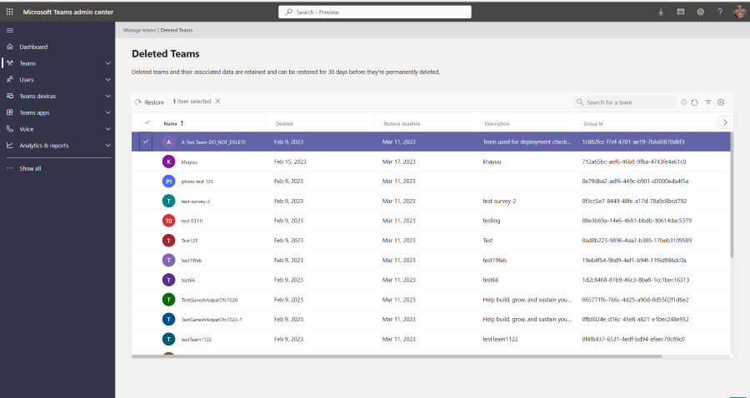The height and width of the screenshot is (398, 750).
Task: Click group id 0e79dba2-adf6-449c-b901-d3000eda4f5a
Action: click(x=635, y=181)
